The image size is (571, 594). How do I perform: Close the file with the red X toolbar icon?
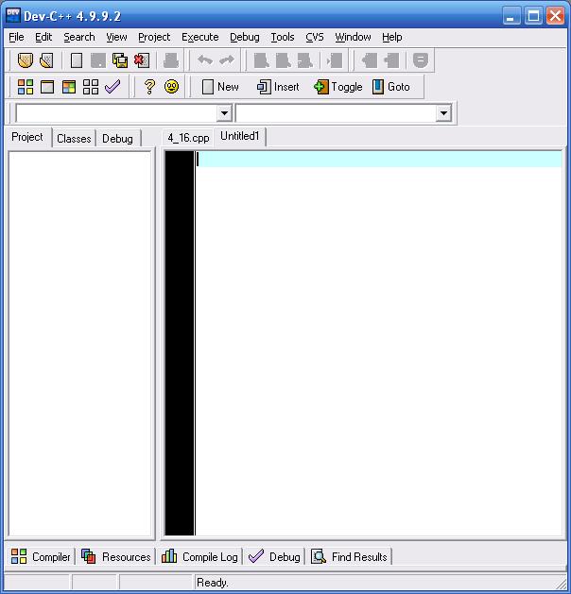coord(141,60)
